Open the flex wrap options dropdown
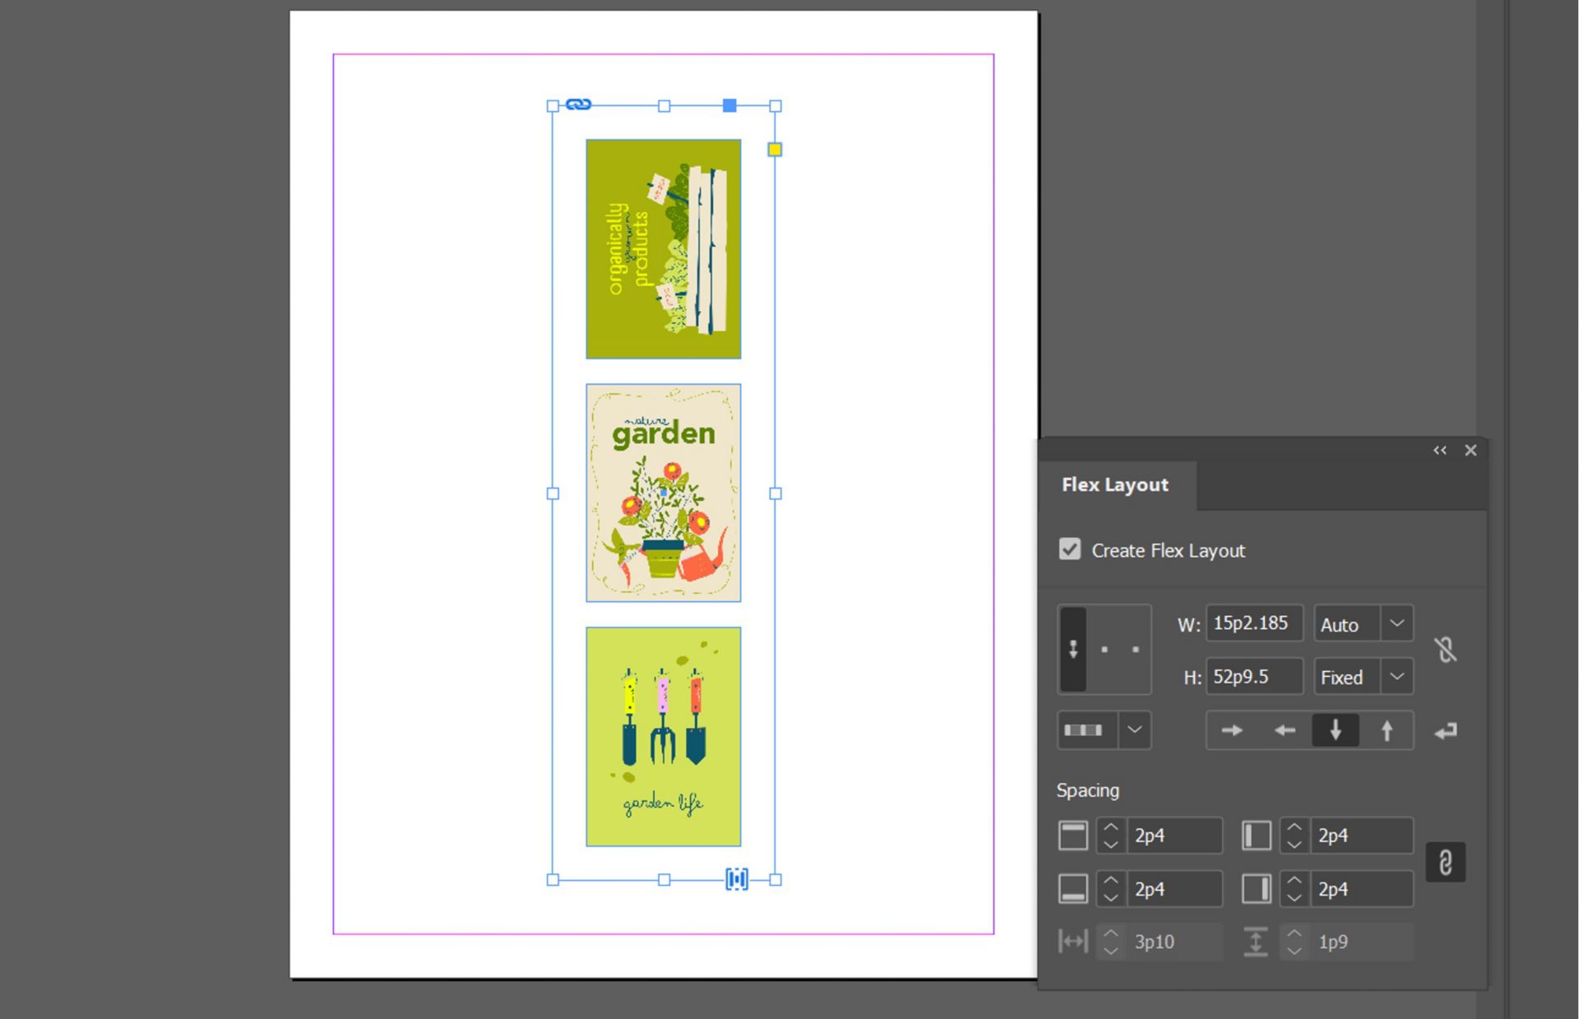The width and height of the screenshot is (1579, 1019). 1135,730
